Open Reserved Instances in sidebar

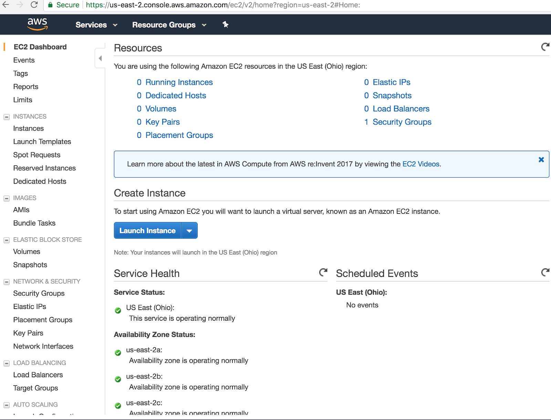(44, 168)
